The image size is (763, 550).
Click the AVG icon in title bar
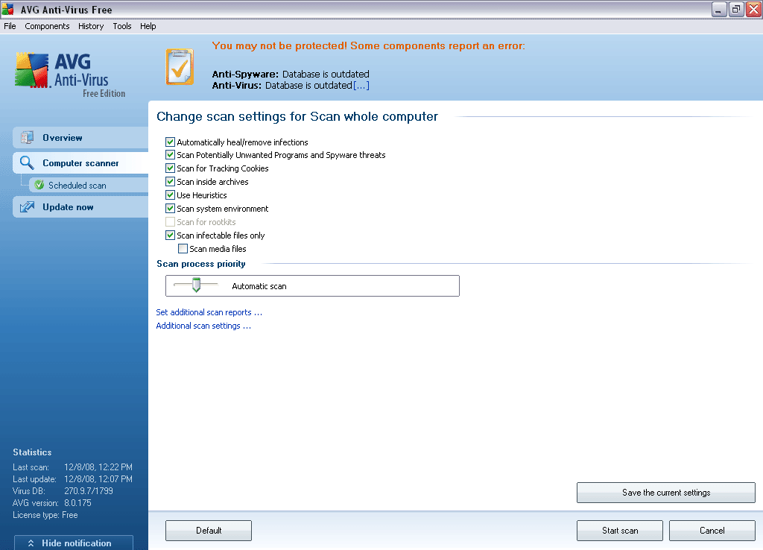click(8, 10)
